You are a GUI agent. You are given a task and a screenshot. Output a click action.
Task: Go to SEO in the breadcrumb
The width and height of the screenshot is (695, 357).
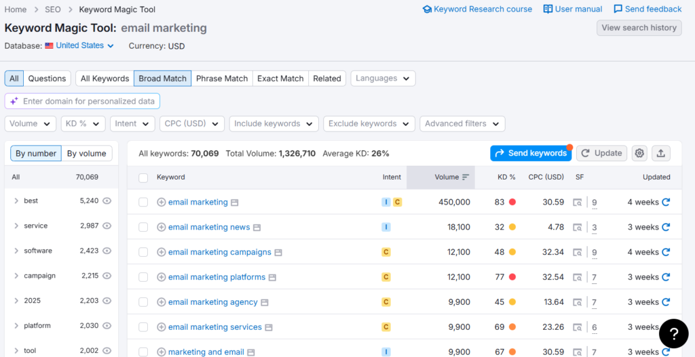tap(52, 9)
